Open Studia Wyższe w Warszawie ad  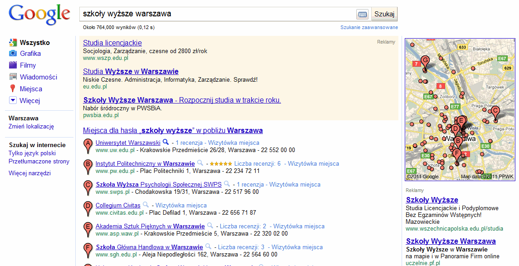point(131,71)
